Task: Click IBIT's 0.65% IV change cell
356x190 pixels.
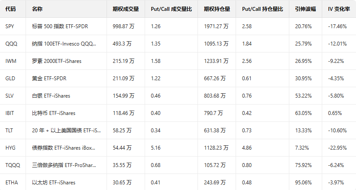Action: [336, 113]
